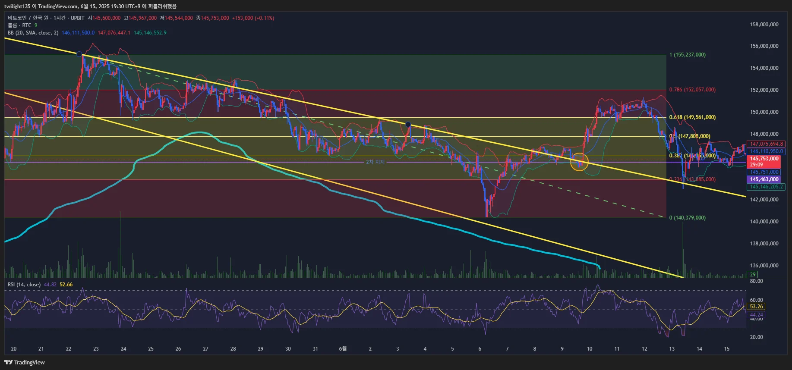
Task: Click the orange circle marker on the chart
Action: click(579, 163)
